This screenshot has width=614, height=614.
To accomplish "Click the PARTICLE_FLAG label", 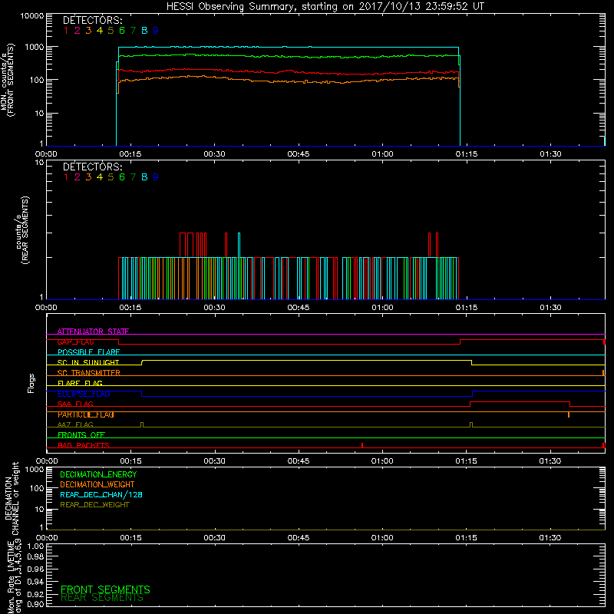I will (x=86, y=414).
